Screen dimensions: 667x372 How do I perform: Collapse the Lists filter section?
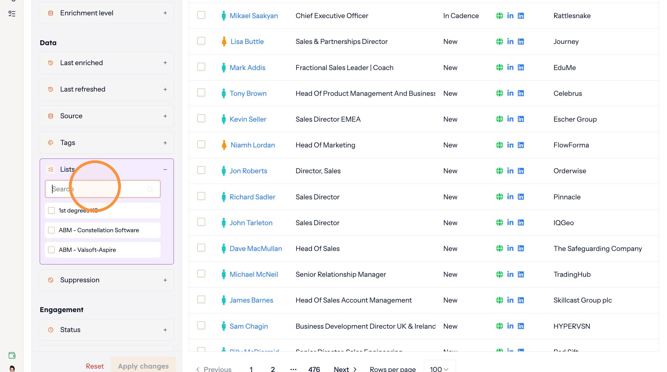(x=165, y=170)
